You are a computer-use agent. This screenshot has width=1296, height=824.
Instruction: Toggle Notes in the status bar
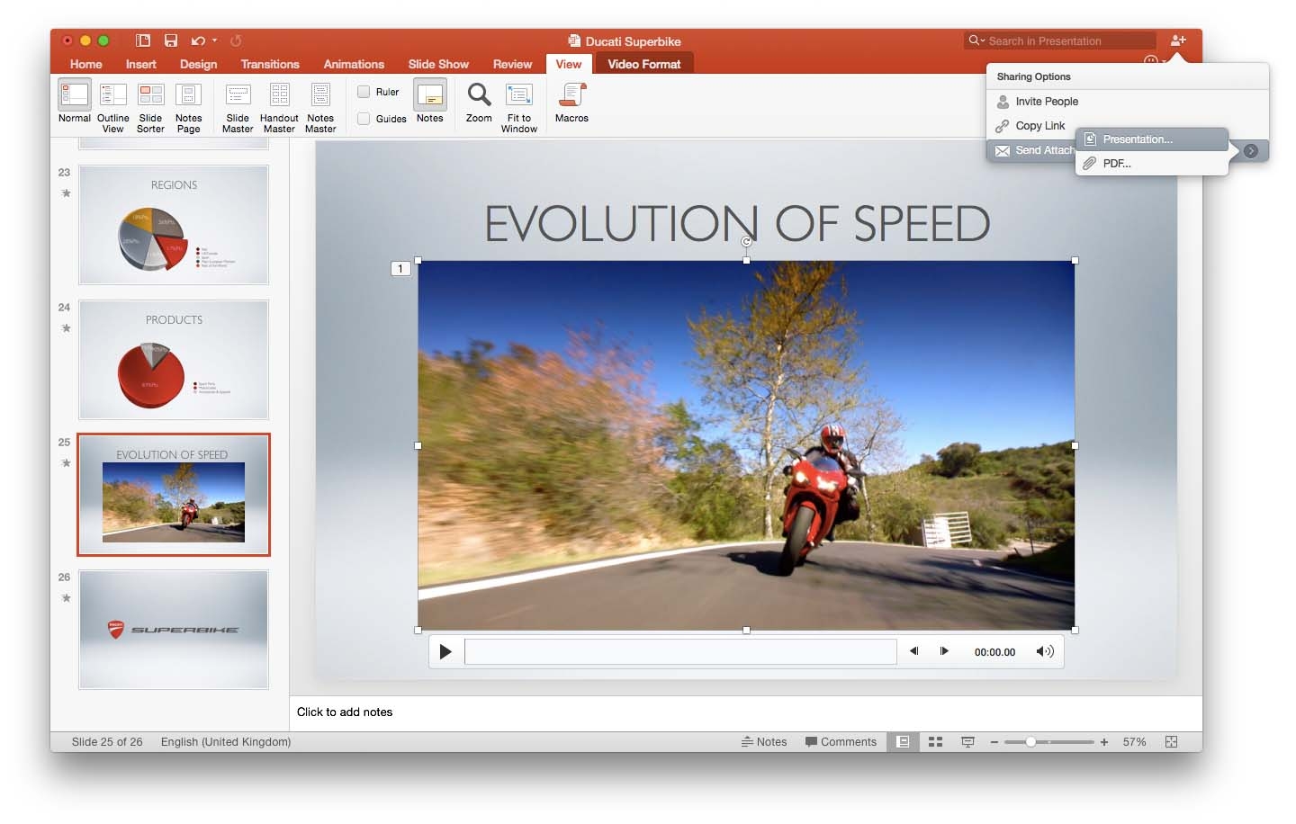coord(764,742)
